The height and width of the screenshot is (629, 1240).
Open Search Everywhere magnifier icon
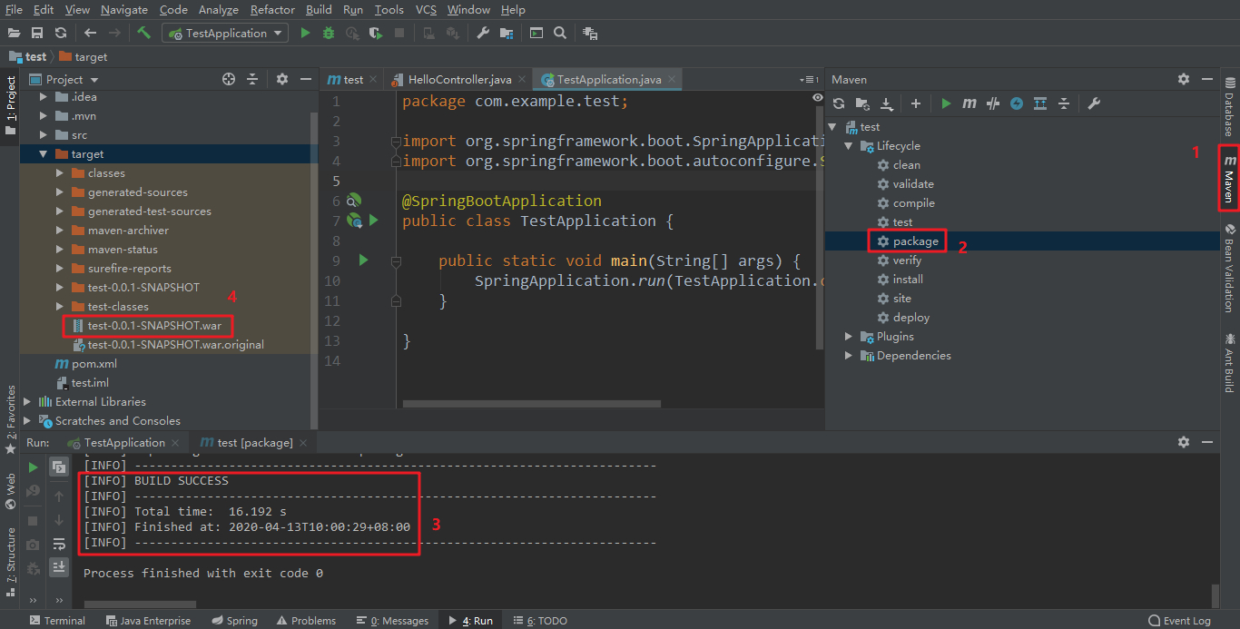(560, 33)
